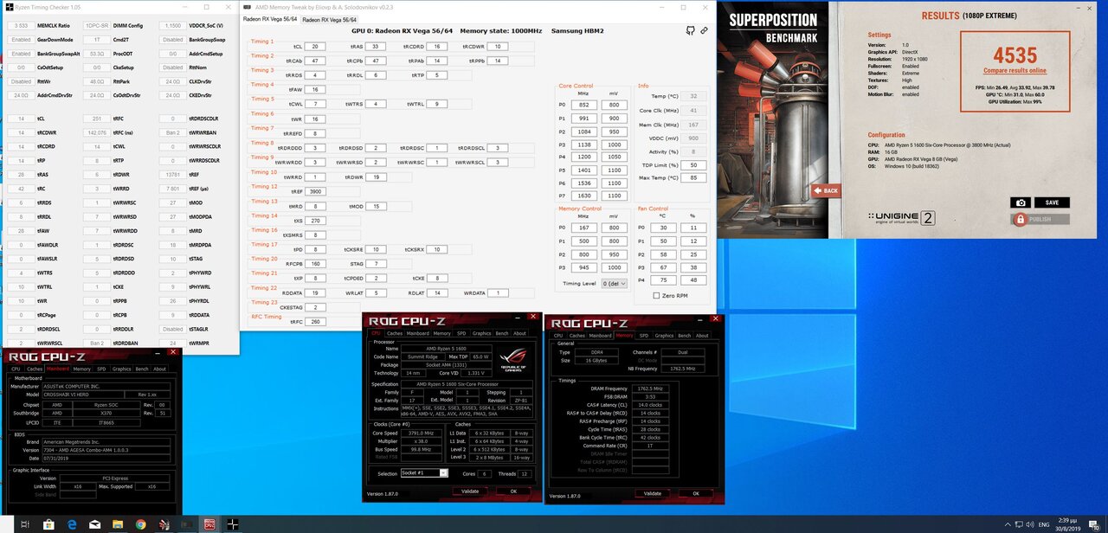Launch Microsoft Store from the taskbar
Viewport: 1108px width, 533px height.
(x=48, y=524)
